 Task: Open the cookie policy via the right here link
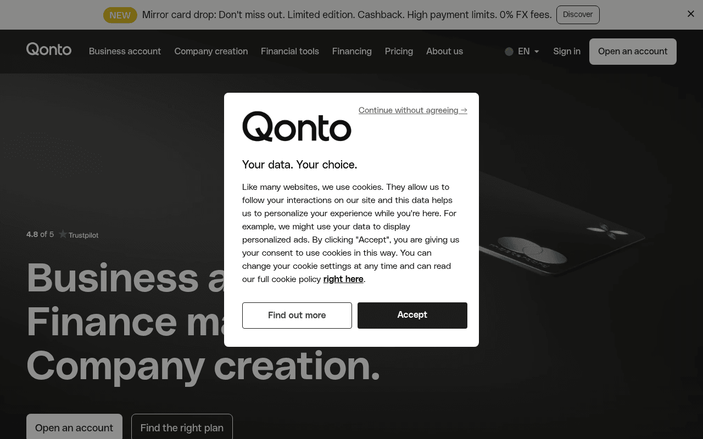coord(343,279)
